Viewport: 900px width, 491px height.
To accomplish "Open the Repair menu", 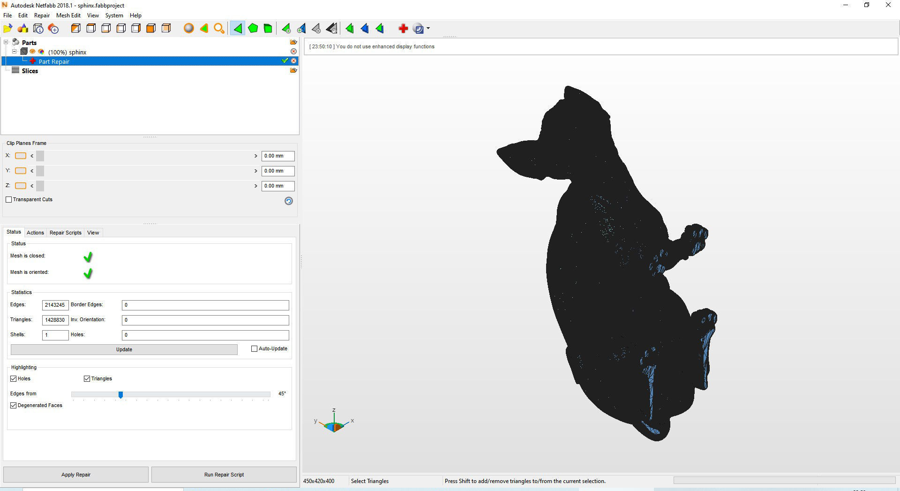I will click(x=42, y=15).
